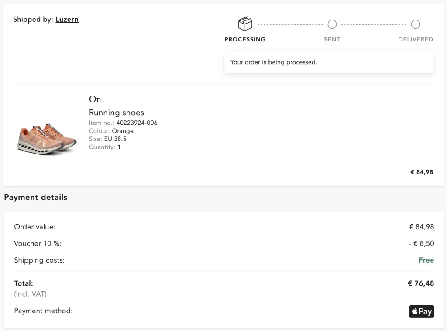Open the Luzern shipper link
This screenshot has width=447, height=331.
tap(67, 19)
